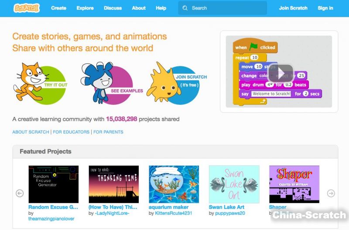Open the Help section

point(161,8)
